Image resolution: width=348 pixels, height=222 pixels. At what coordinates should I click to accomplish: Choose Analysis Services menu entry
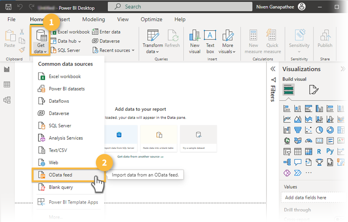pos(68,138)
